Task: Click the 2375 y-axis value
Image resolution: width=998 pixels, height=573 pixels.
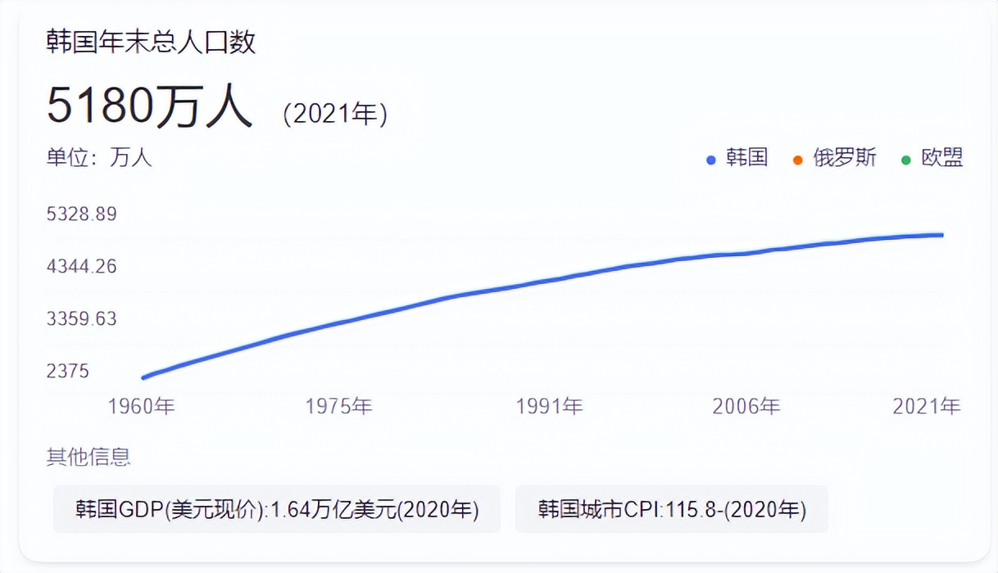Action: (68, 371)
